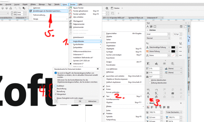Check the Beschriftung checkbox
This screenshot has width=204, height=122.
tap(56, 89)
